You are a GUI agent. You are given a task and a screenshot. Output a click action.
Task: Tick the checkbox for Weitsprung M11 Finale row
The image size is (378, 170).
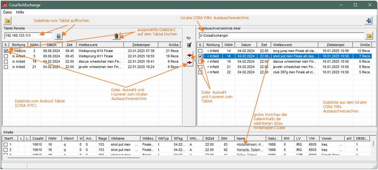tap(6, 56)
